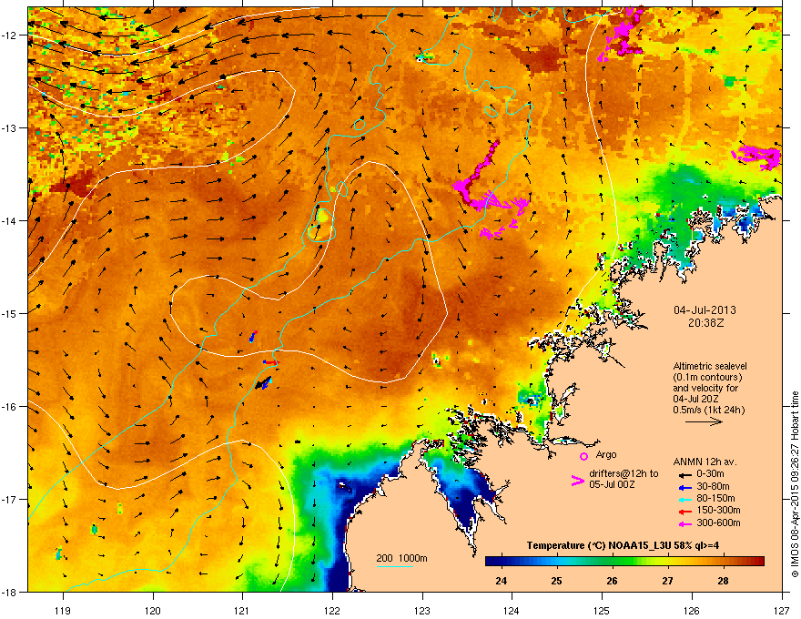Click the longitude axis label 123
The width and height of the screenshot is (801, 619).
(x=422, y=610)
